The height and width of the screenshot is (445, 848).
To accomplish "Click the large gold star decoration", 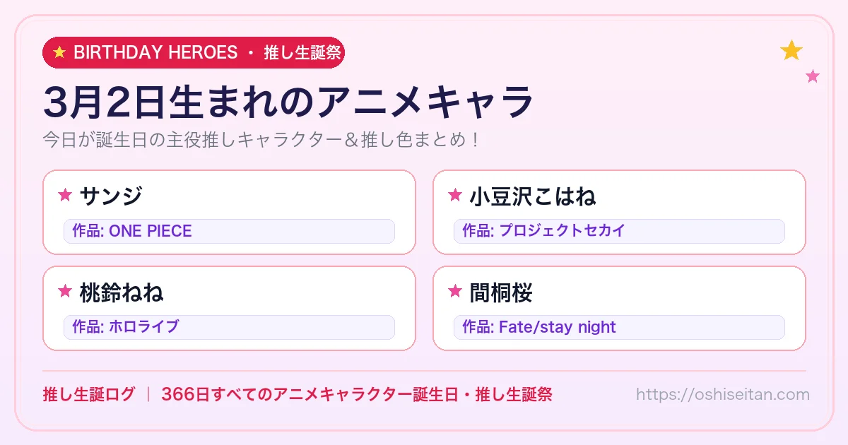I will (x=791, y=50).
